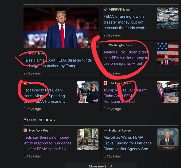Viewport: 181px width, 168px height.
Task: Click '2 days ago' under the NBC News article
Action: point(32,73)
